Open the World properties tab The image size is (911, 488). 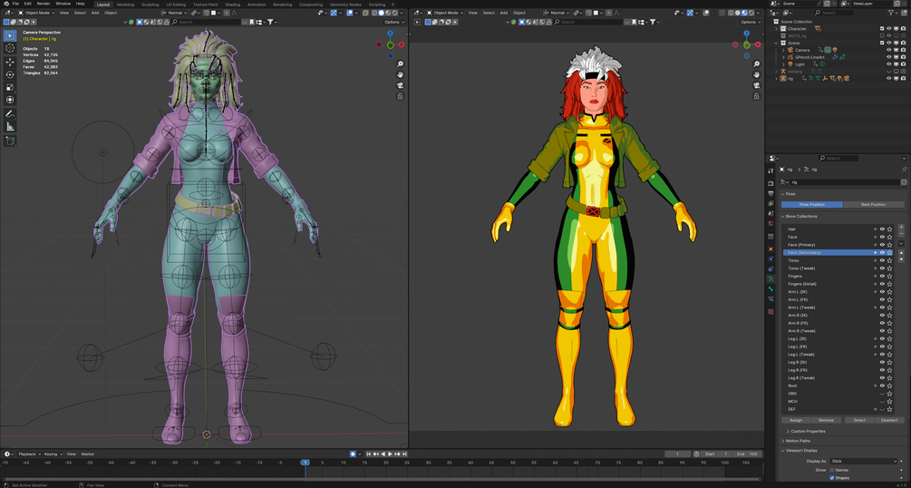point(771,223)
